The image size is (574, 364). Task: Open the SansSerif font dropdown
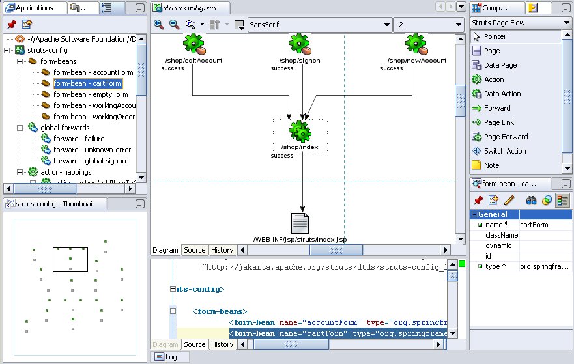[x=386, y=25]
